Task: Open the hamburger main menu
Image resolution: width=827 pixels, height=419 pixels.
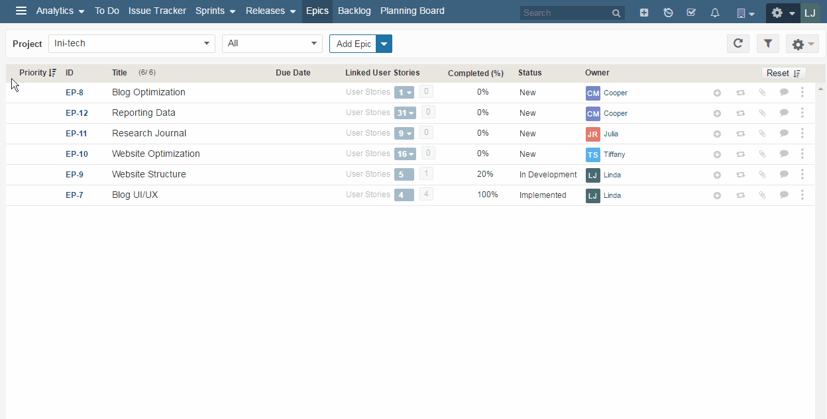Action: [x=21, y=11]
